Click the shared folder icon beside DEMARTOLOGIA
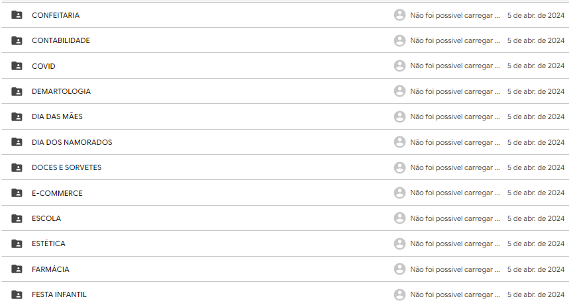This screenshot has height=305, width=569. pos(17,91)
